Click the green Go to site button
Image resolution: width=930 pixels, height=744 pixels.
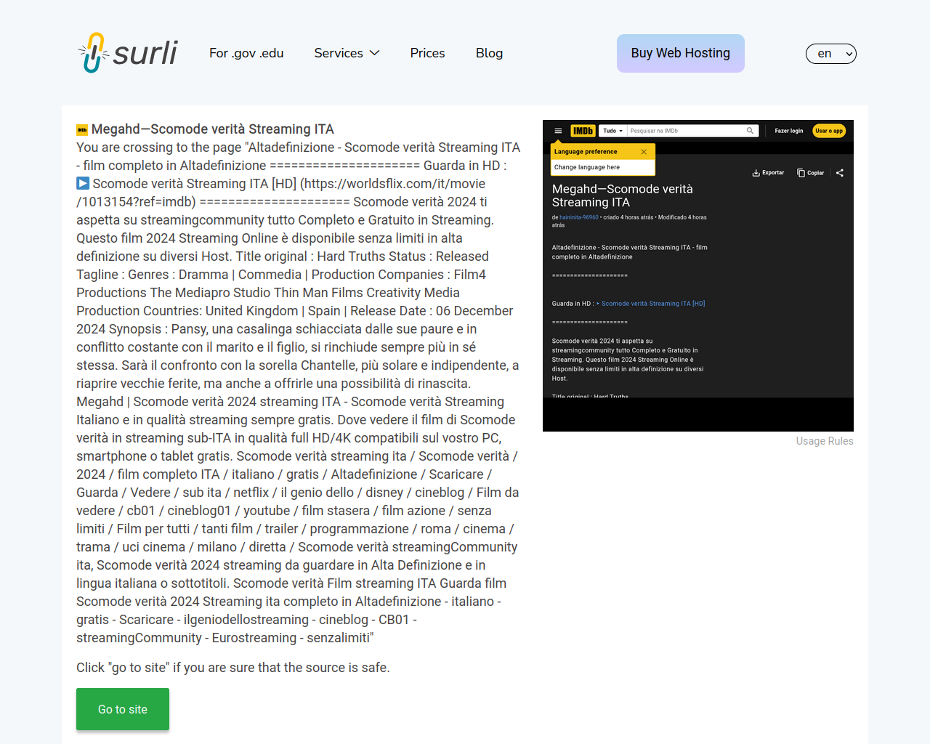pos(123,709)
